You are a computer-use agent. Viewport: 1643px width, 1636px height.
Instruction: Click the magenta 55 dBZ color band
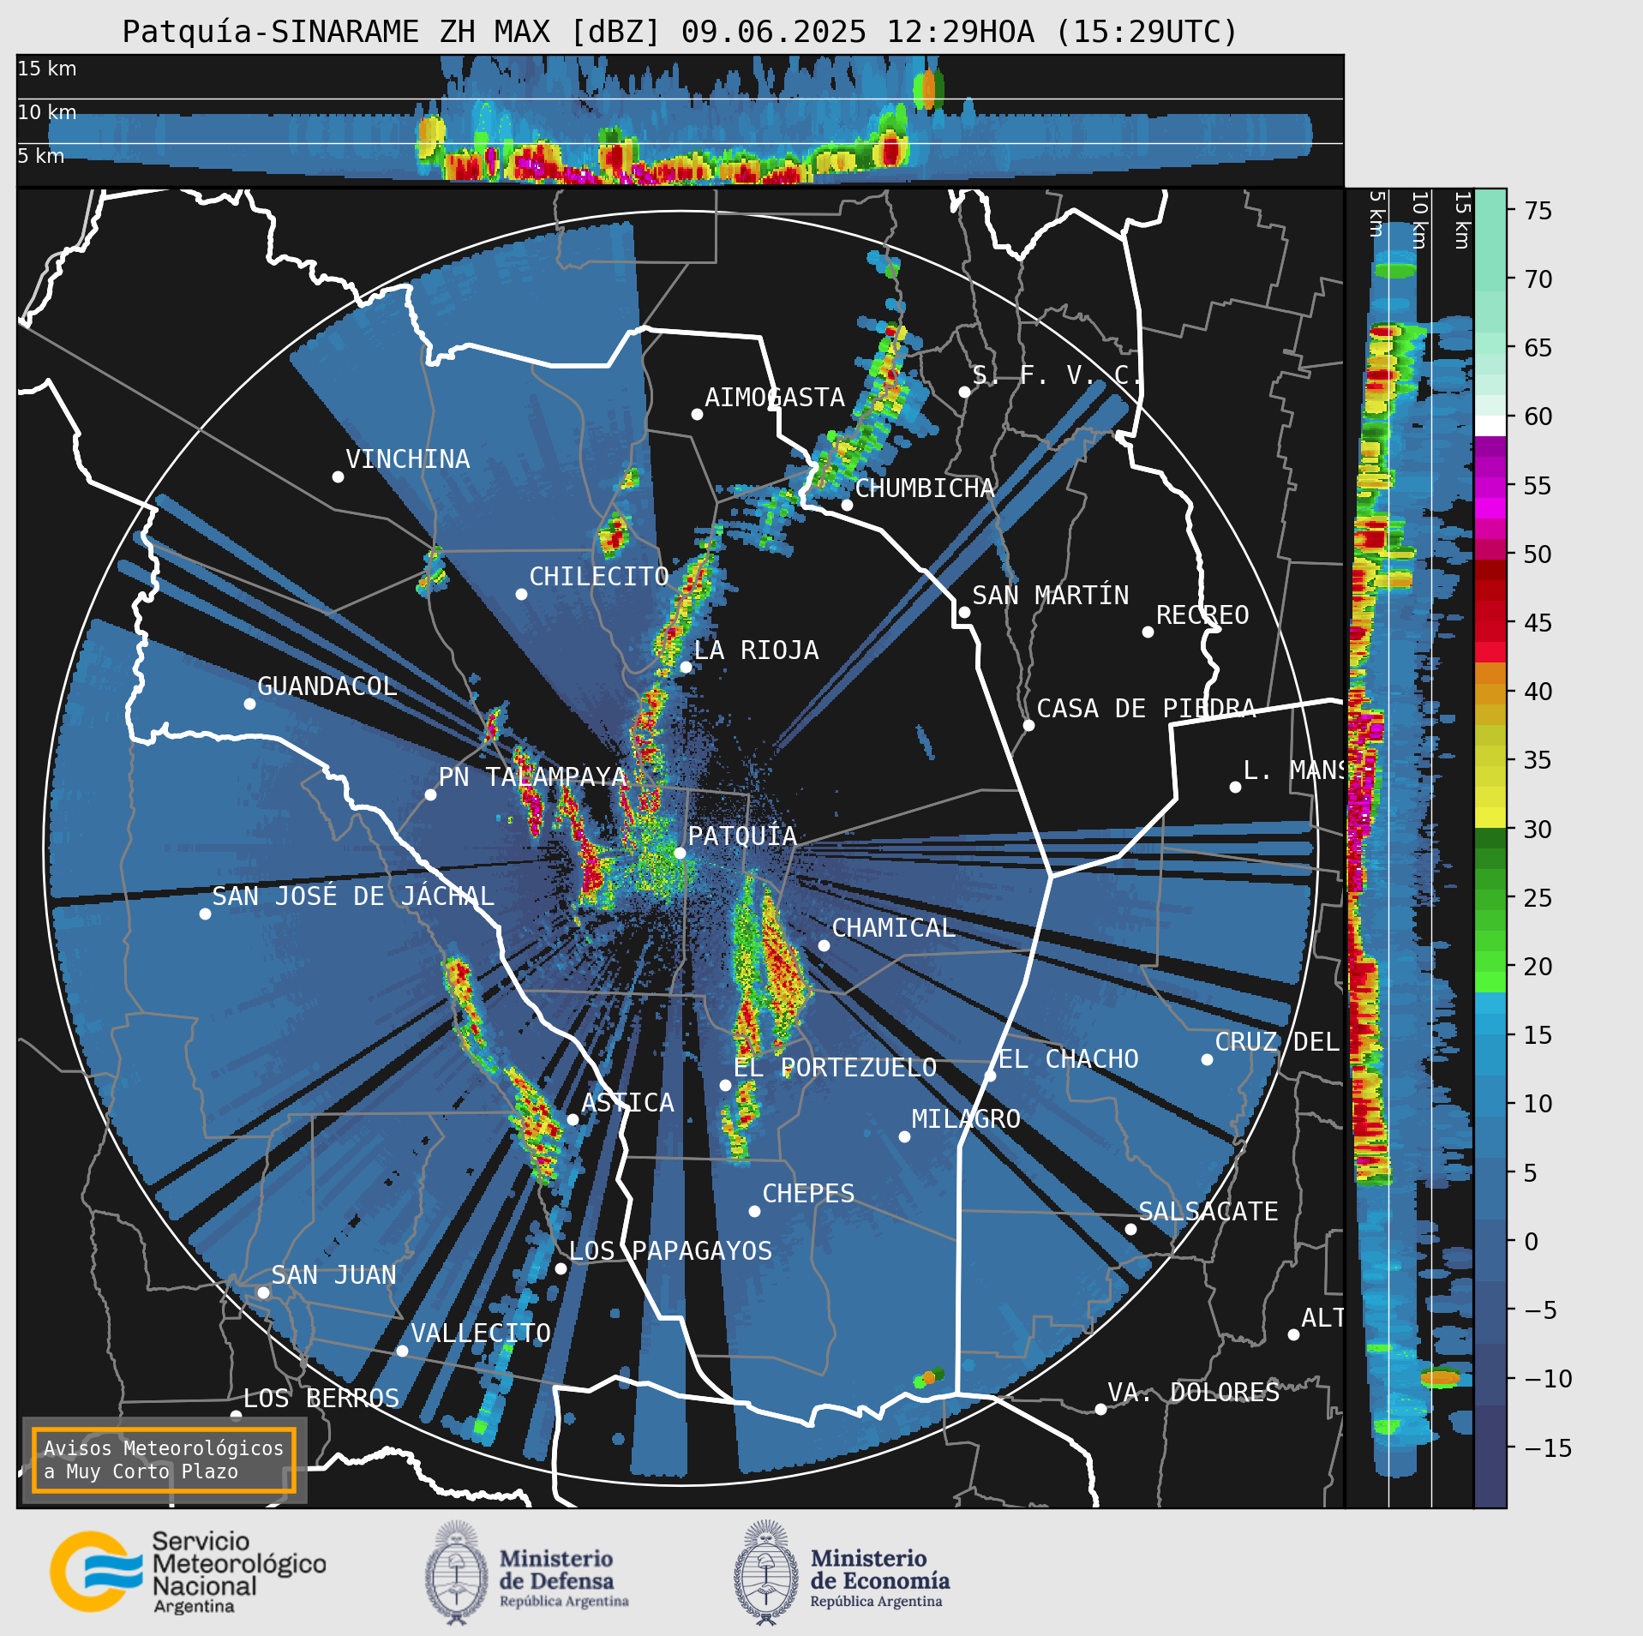[x=1490, y=486]
